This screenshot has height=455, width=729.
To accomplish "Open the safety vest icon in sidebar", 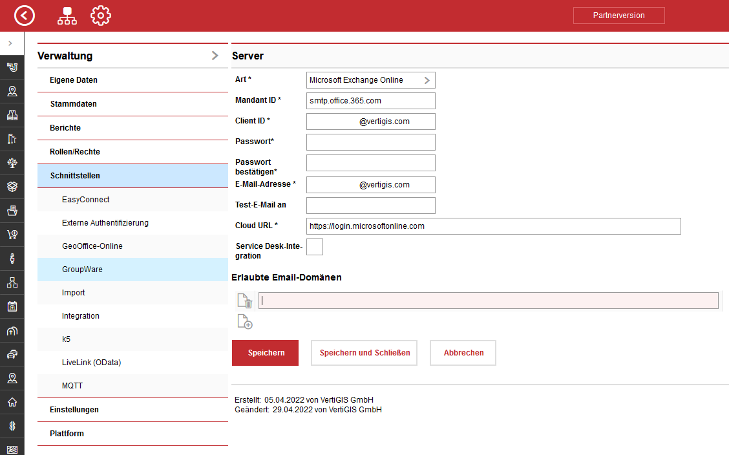I will click(12, 115).
